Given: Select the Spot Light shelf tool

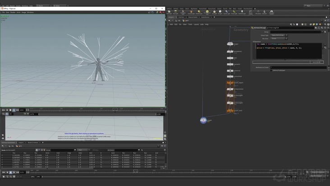Looking at the screenshot, I should [x=169, y=12].
